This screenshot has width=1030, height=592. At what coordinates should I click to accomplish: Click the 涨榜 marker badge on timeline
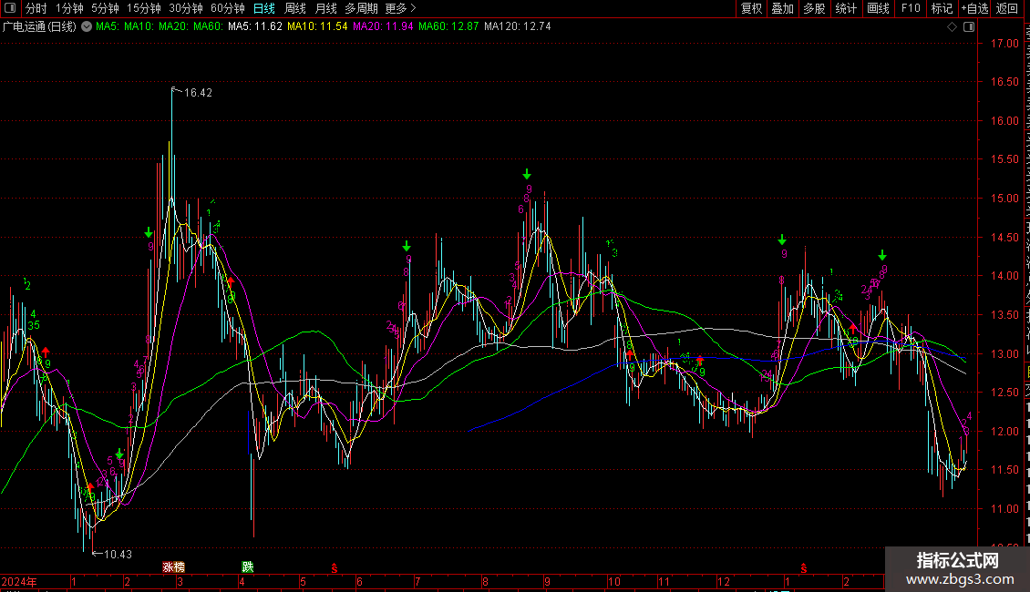[173, 566]
